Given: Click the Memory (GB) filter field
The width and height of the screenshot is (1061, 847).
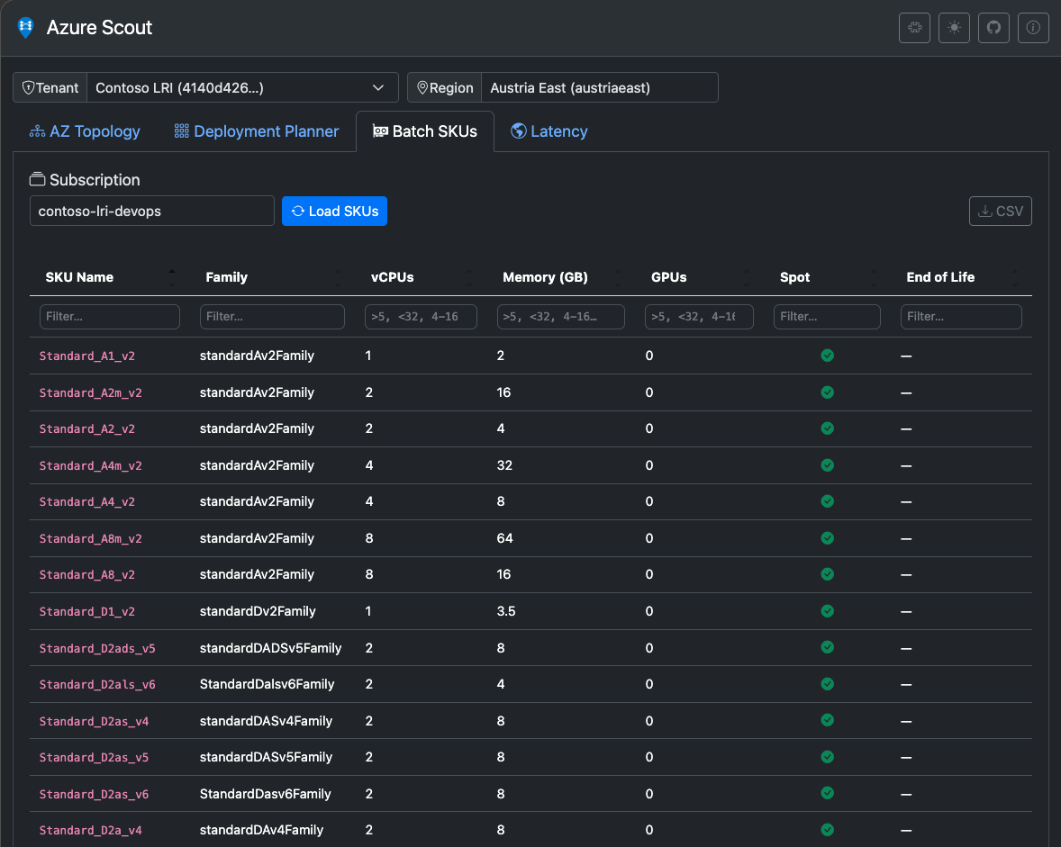Looking at the screenshot, I should pyautogui.click(x=561, y=316).
